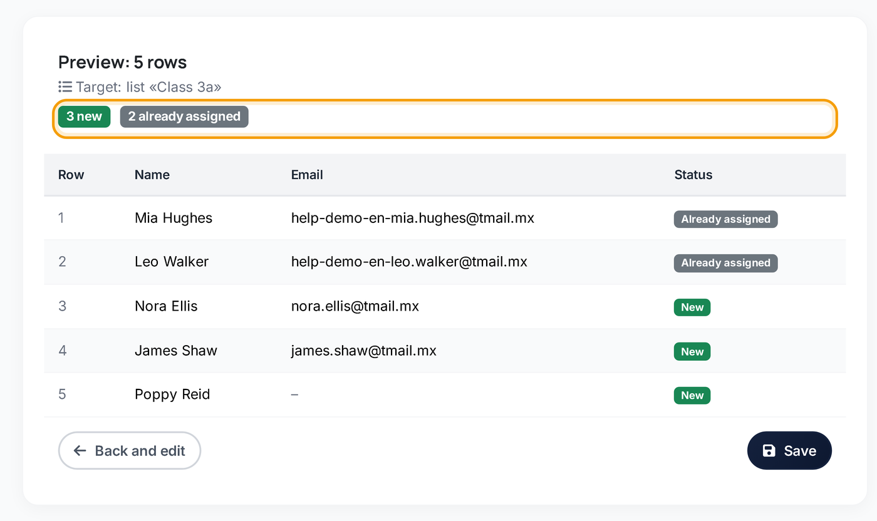Click the Row column header

pos(71,175)
